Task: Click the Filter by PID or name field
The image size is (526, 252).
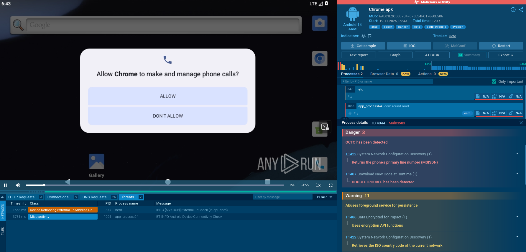Action: [387, 82]
